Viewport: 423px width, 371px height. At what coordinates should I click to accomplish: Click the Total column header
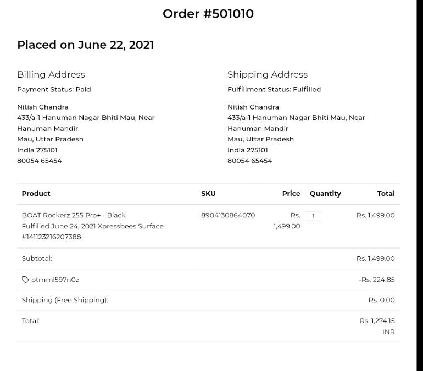point(386,193)
